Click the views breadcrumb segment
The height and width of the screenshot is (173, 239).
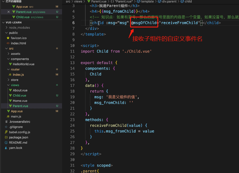coord(78,1)
